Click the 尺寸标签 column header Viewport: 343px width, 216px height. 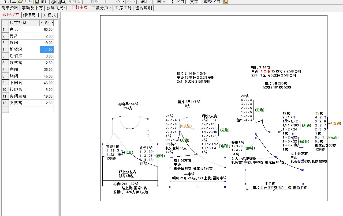tap(24, 23)
